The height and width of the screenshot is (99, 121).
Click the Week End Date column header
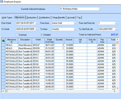click(x=49, y=41)
